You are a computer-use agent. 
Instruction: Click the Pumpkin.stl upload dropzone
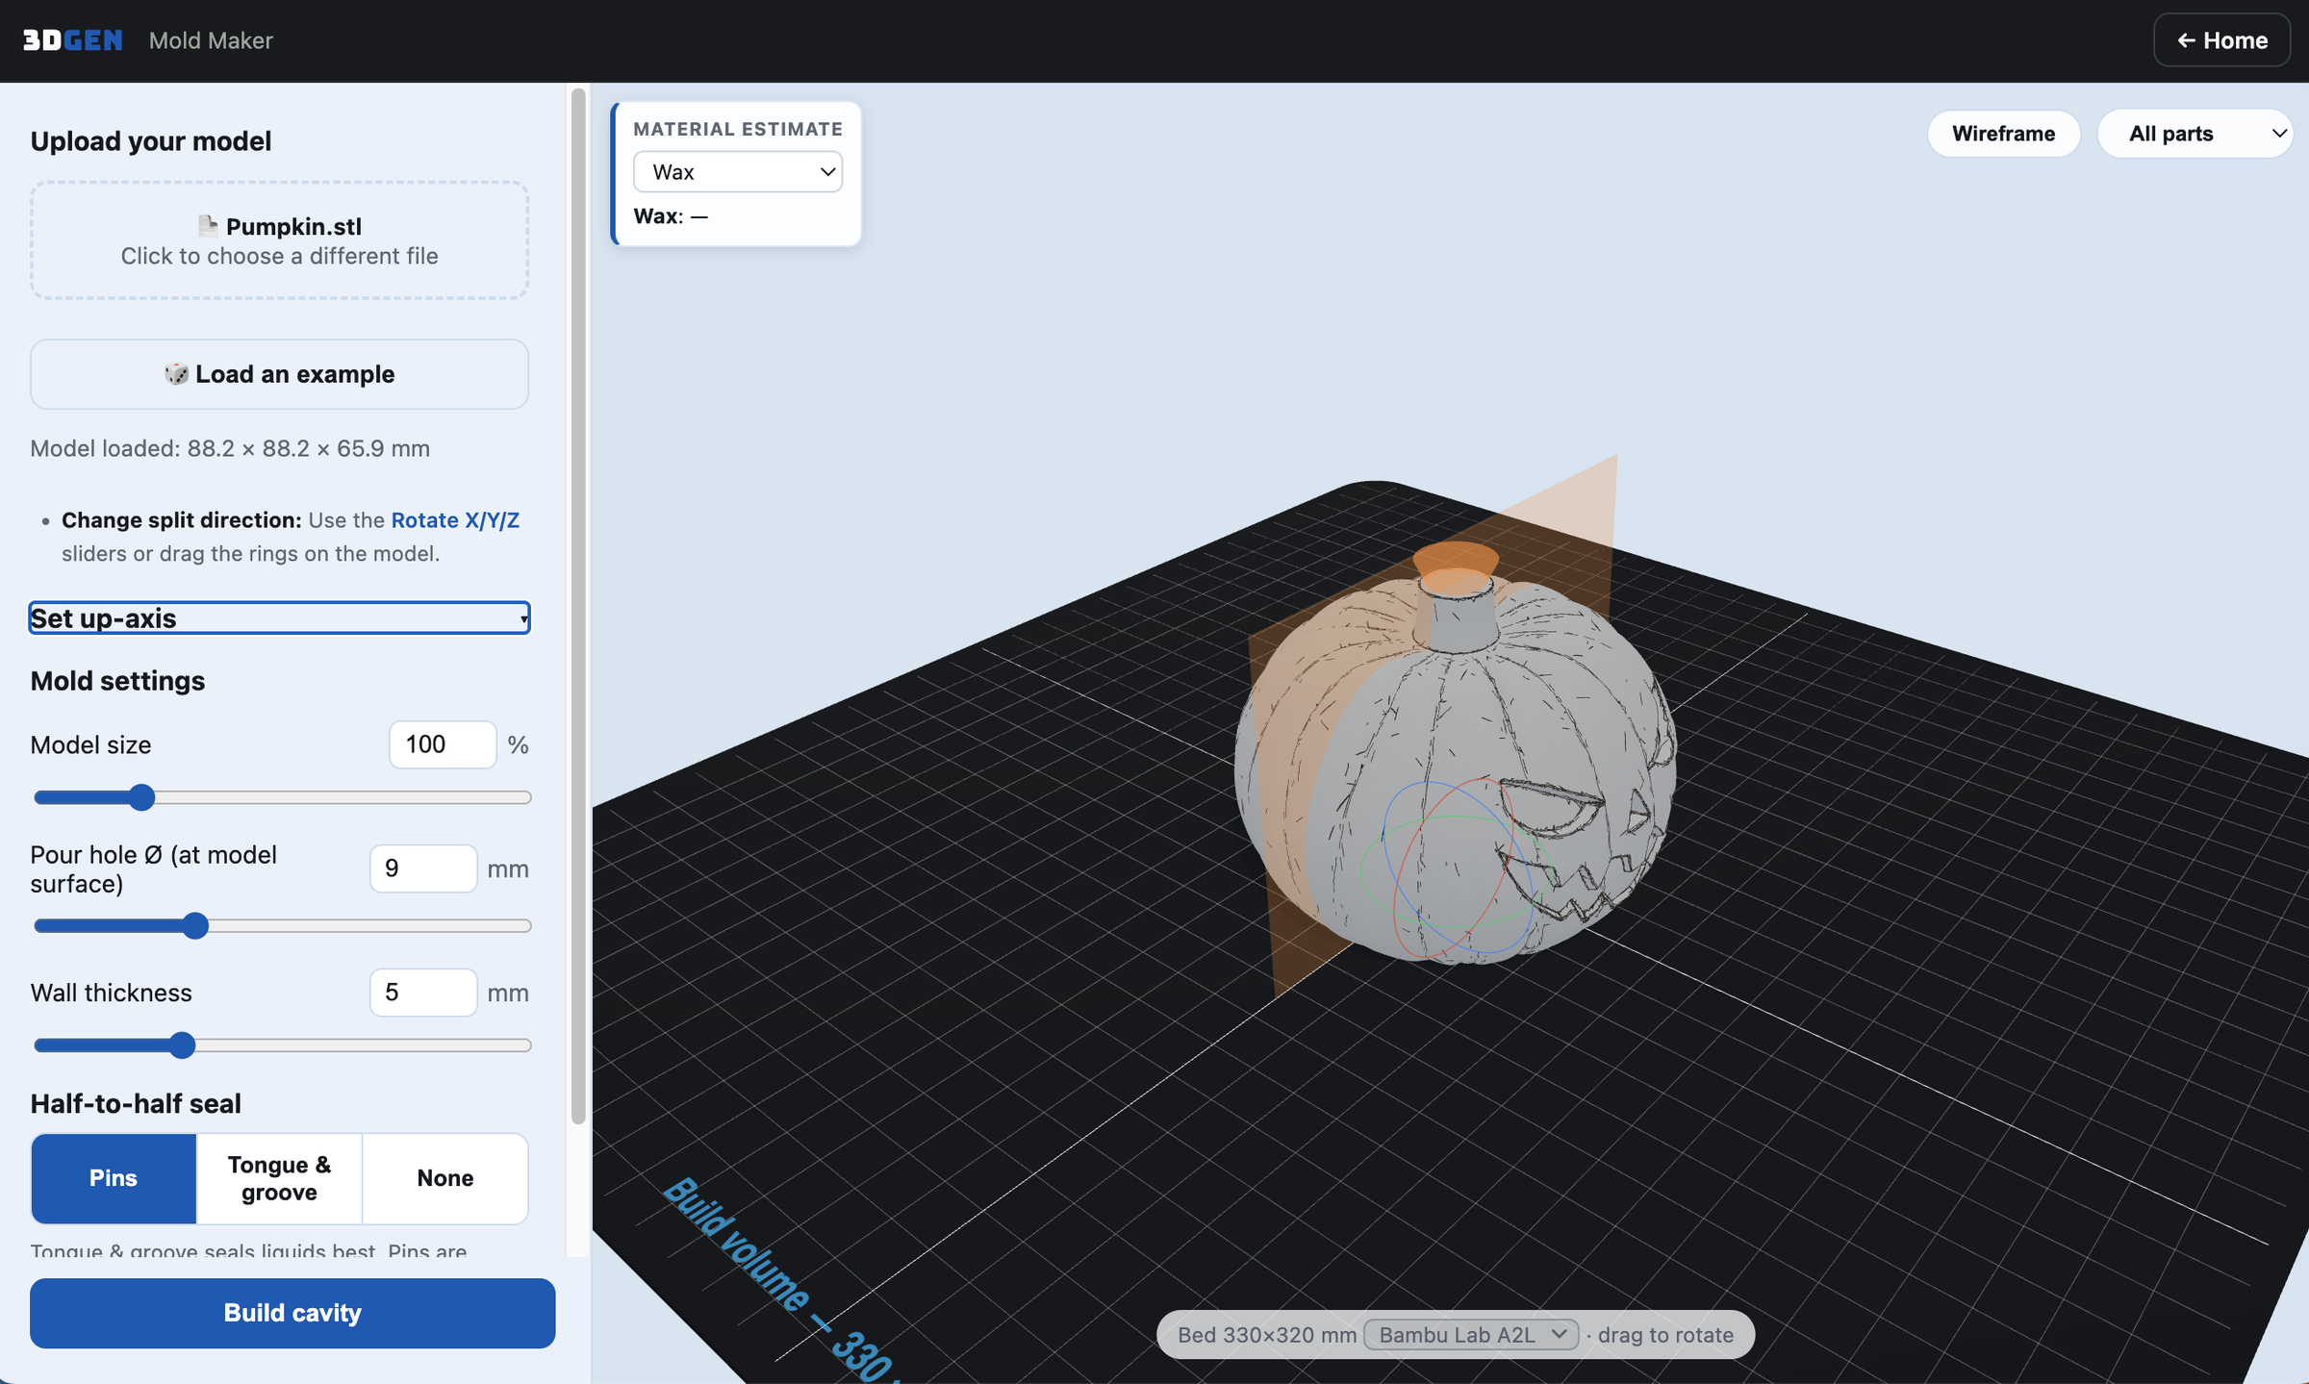coord(279,240)
